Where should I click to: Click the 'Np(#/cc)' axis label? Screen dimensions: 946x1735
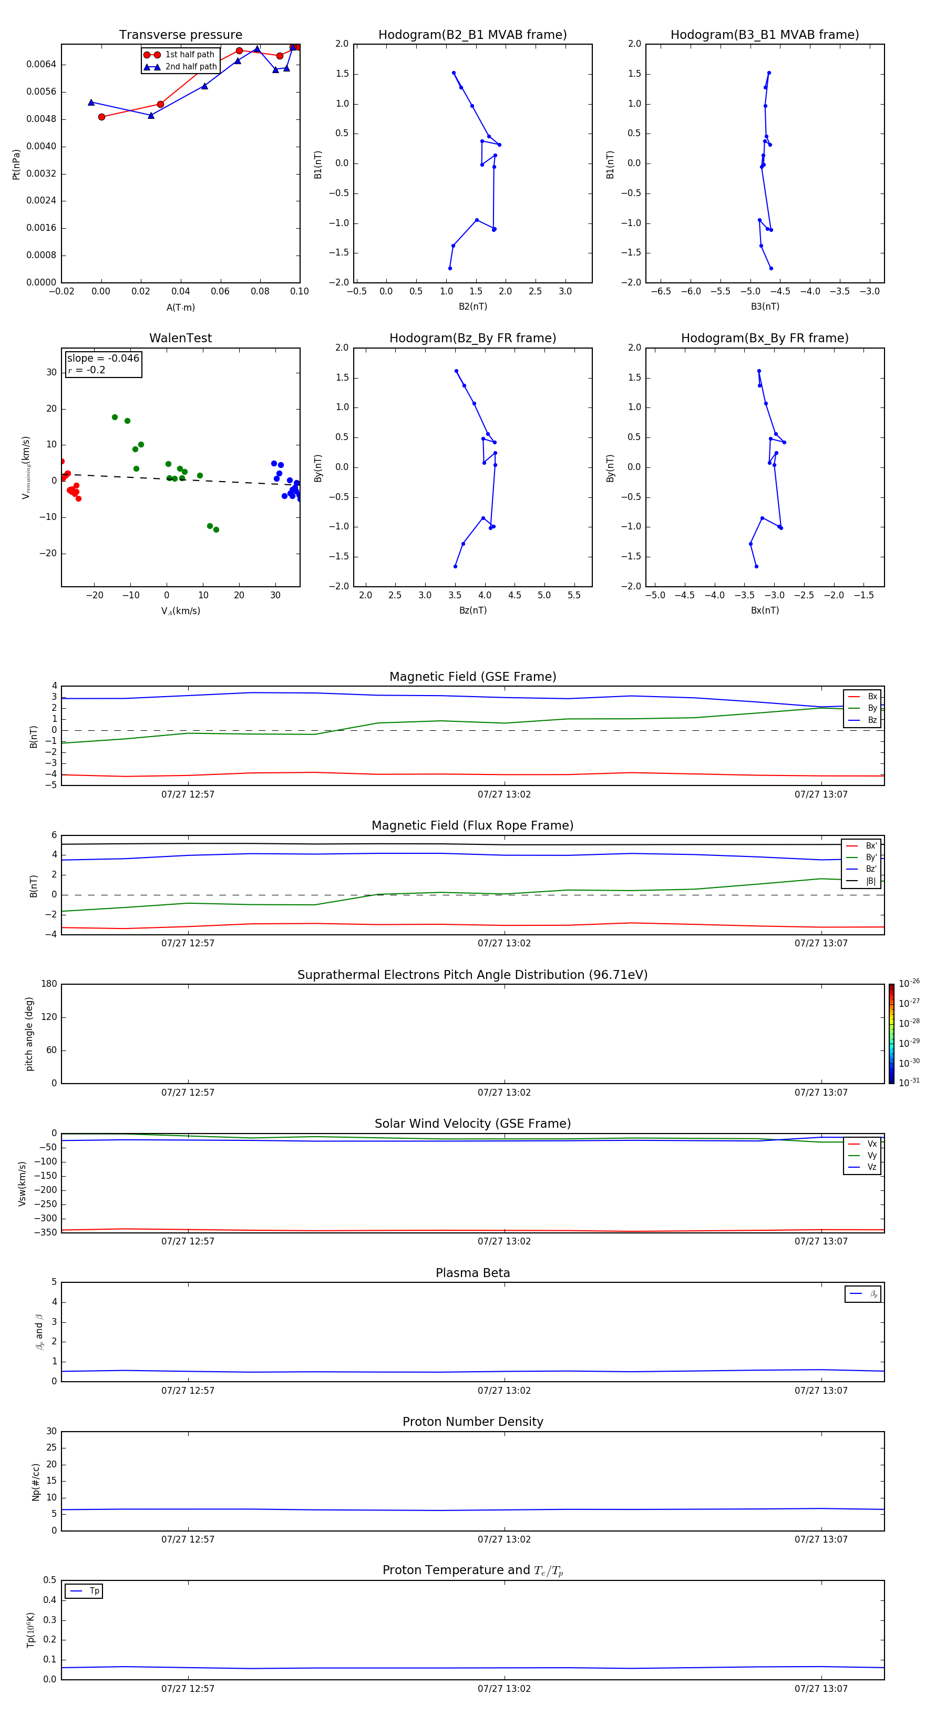(x=36, y=1482)
